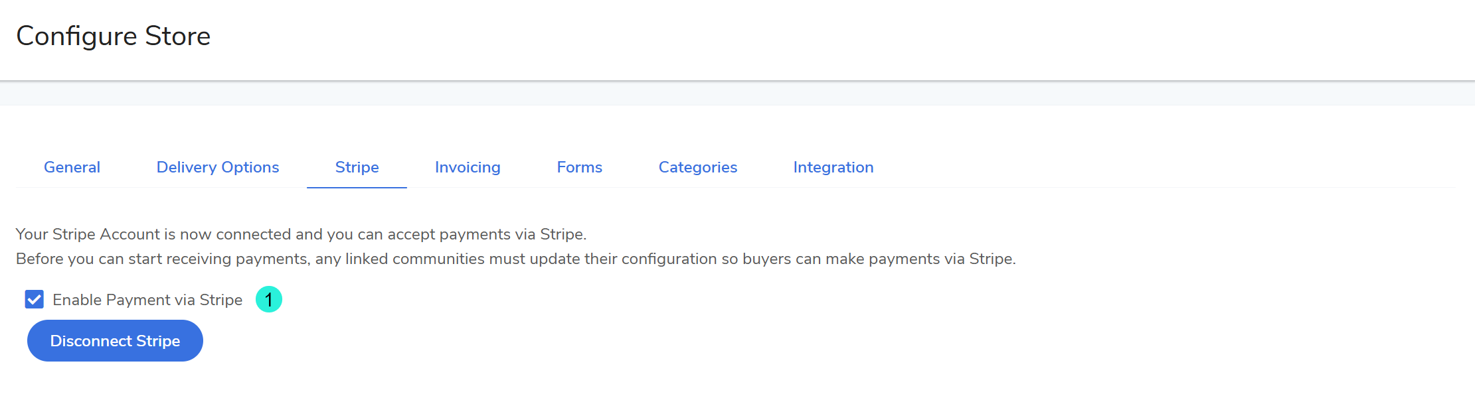This screenshot has height=402, width=1475.
Task: Uncheck the Enable Payment via Stripe checkbox
Action: [35, 300]
